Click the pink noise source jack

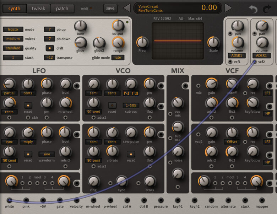click(x=26, y=200)
